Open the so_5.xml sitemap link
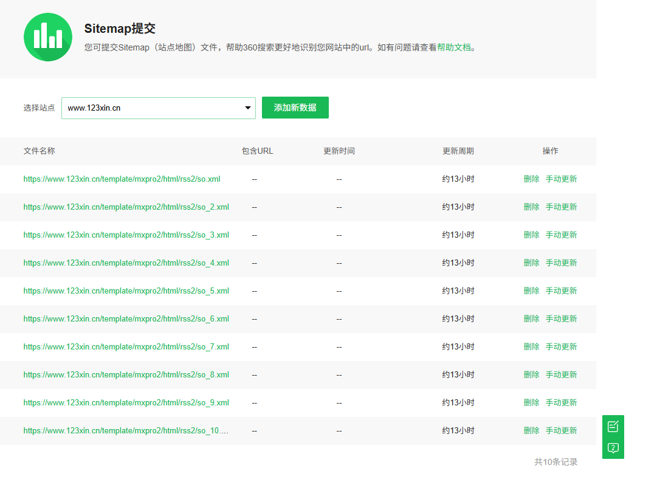 pyautogui.click(x=126, y=291)
